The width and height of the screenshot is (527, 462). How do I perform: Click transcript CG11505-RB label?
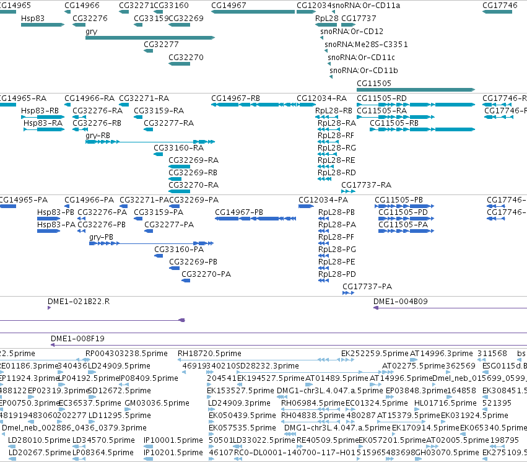(x=394, y=123)
